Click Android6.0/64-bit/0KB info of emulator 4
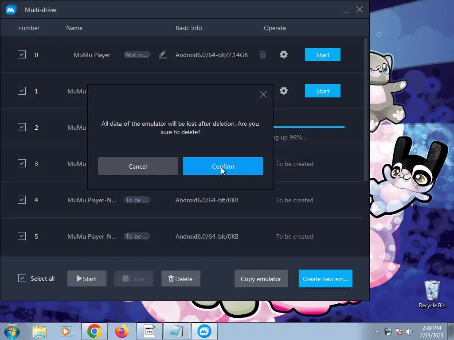The width and height of the screenshot is (454, 340). [x=207, y=200]
